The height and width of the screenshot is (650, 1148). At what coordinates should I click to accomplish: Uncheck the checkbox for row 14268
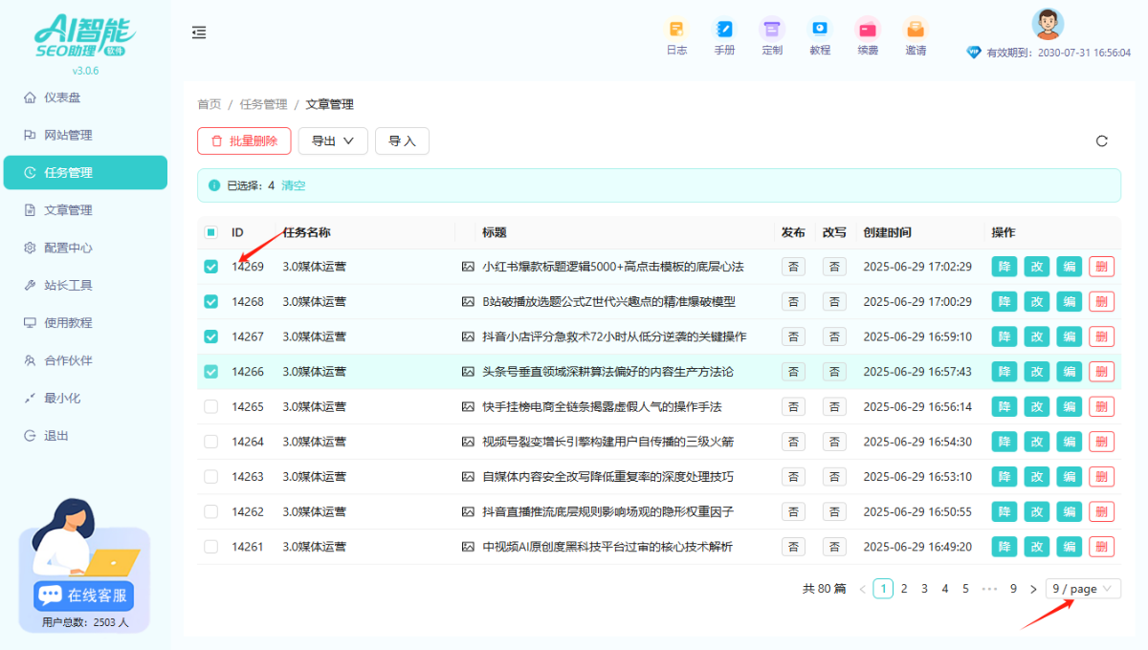[211, 301]
